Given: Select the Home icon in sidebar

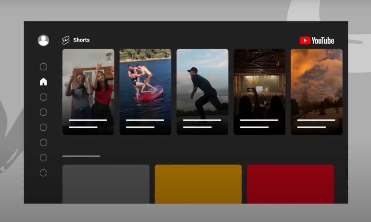Looking at the screenshot, I should (44, 82).
